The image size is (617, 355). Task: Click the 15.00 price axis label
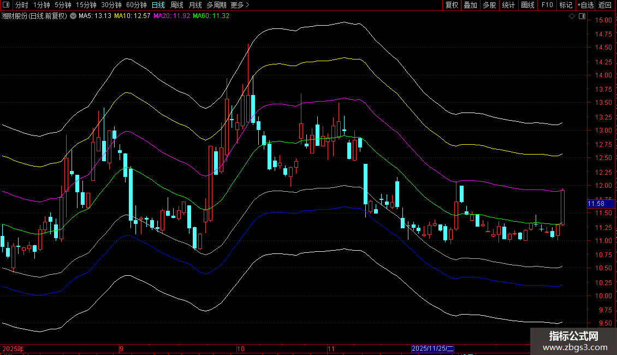(x=603, y=20)
